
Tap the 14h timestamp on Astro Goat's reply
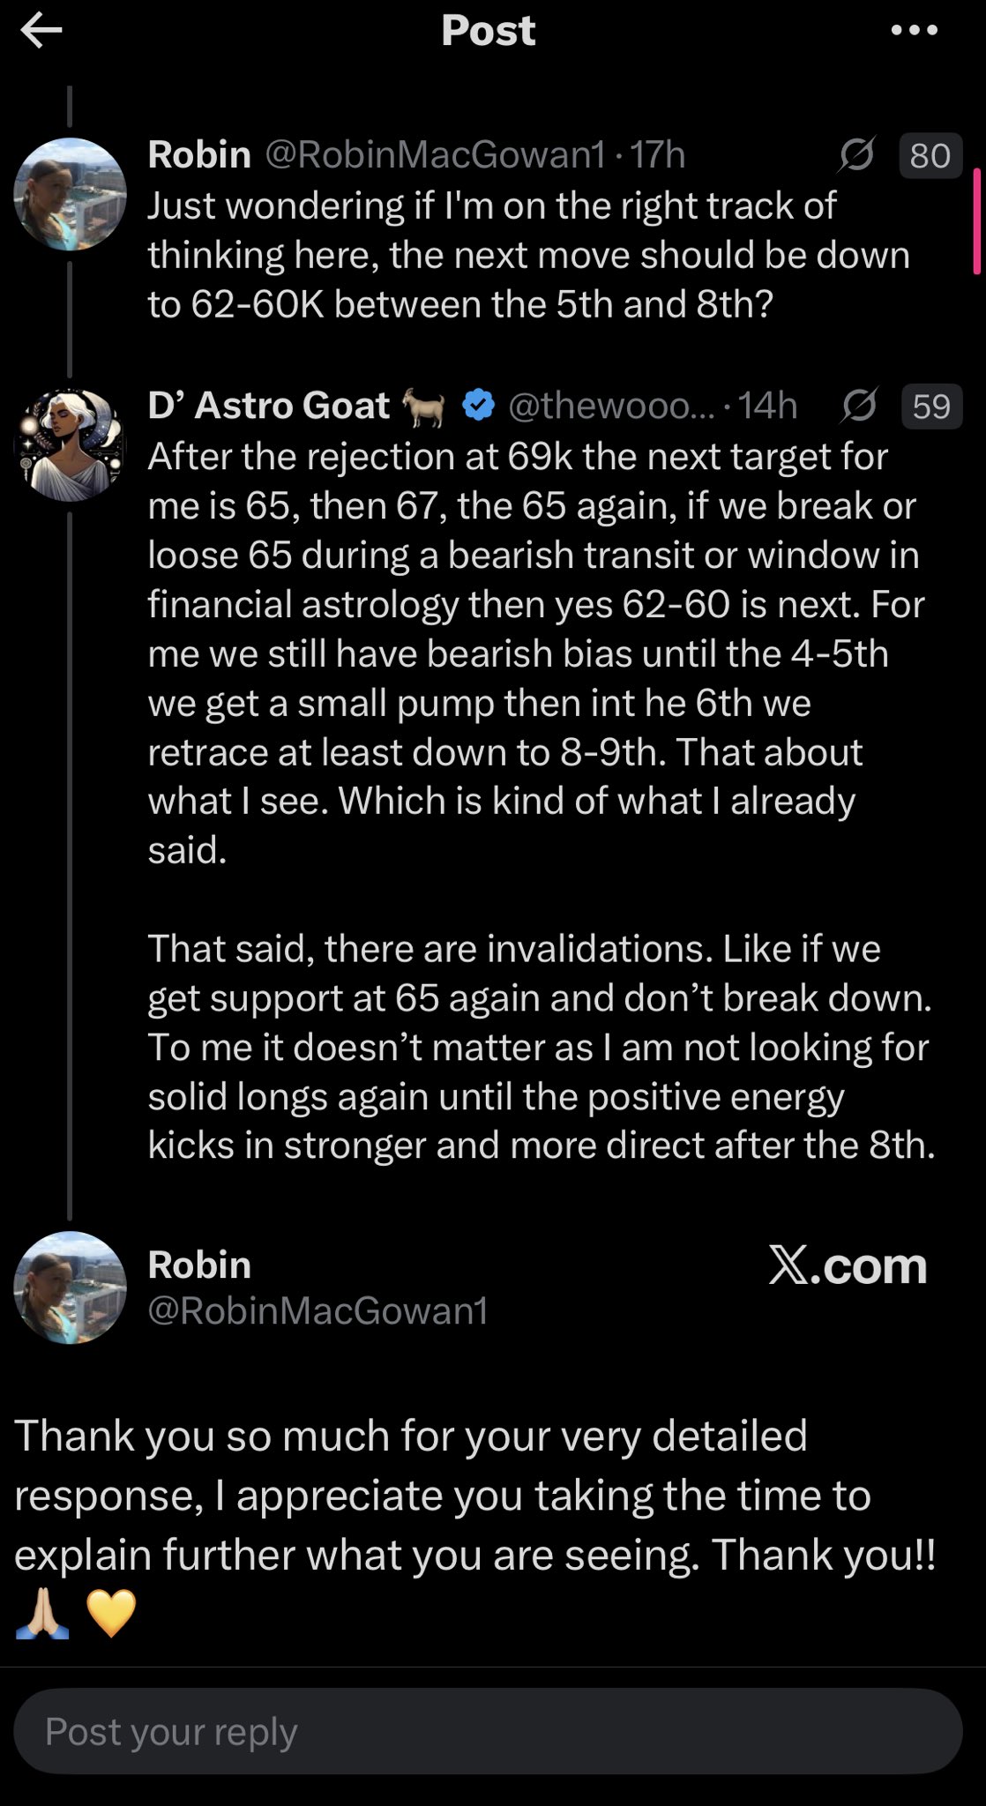(x=767, y=407)
